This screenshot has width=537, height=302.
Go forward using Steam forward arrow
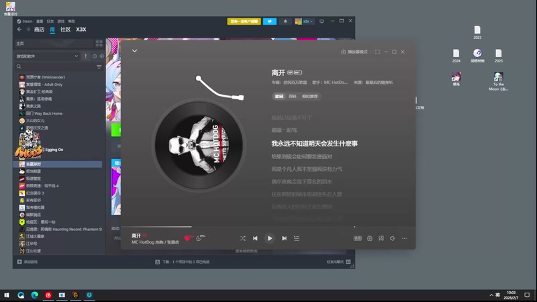tap(28, 30)
